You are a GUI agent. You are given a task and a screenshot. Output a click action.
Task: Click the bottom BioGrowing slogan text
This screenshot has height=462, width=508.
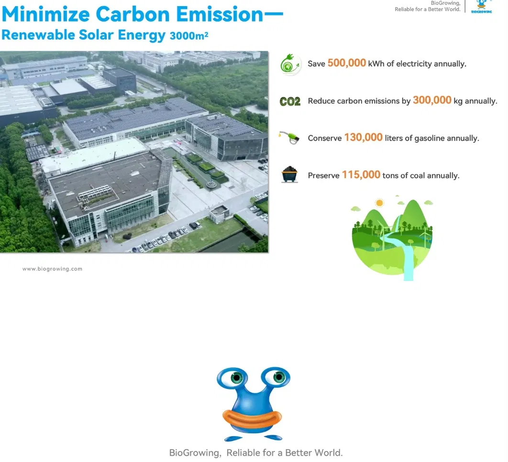pyautogui.click(x=256, y=452)
